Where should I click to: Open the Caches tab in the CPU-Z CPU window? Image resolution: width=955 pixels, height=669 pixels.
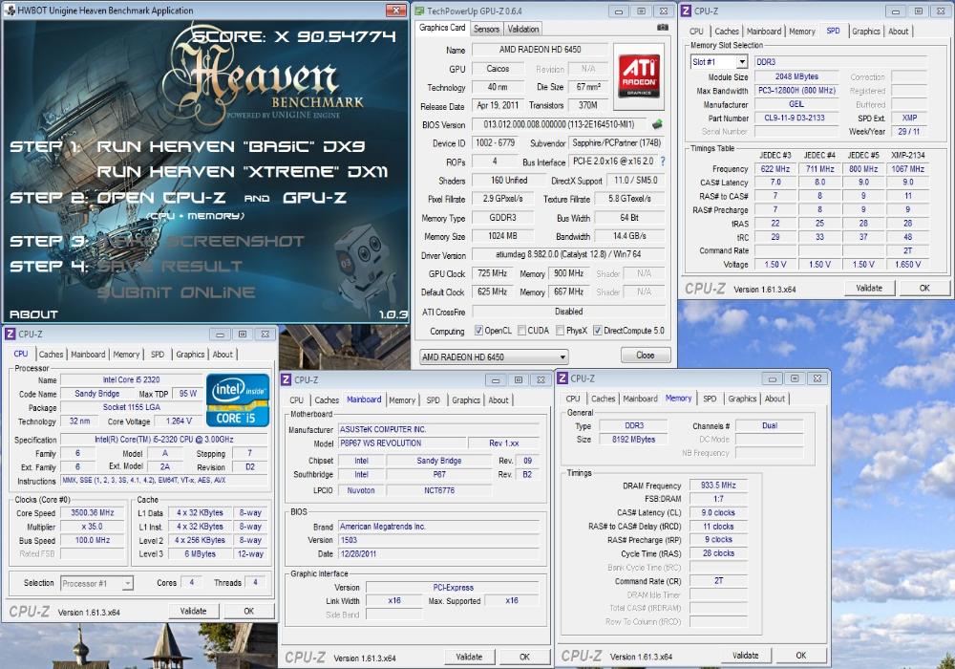(x=52, y=354)
